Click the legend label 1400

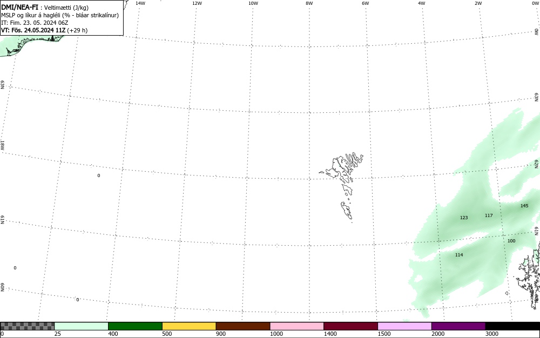330,334
